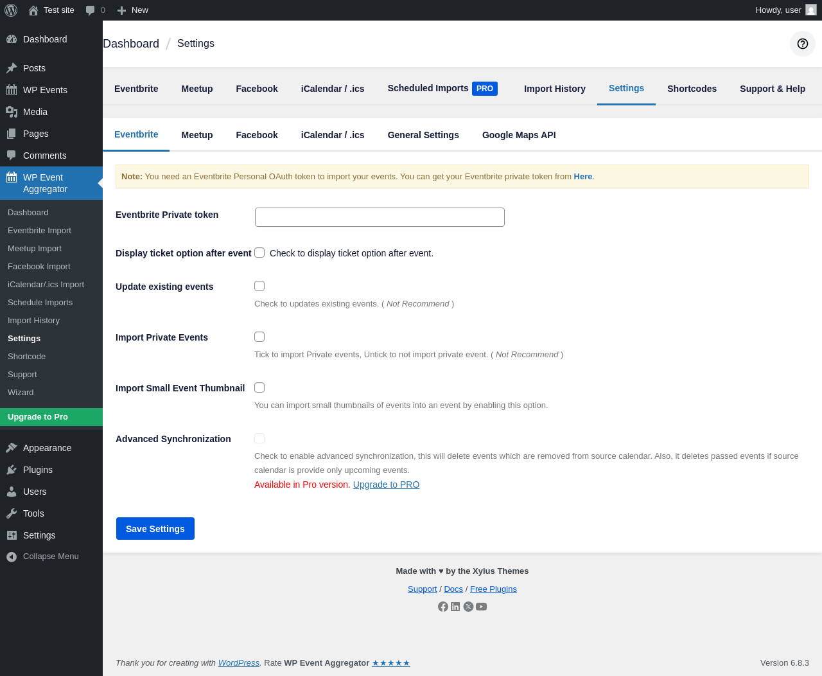This screenshot has height=676, width=822.
Task: Open the Users person icon
Action: tap(12, 492)
